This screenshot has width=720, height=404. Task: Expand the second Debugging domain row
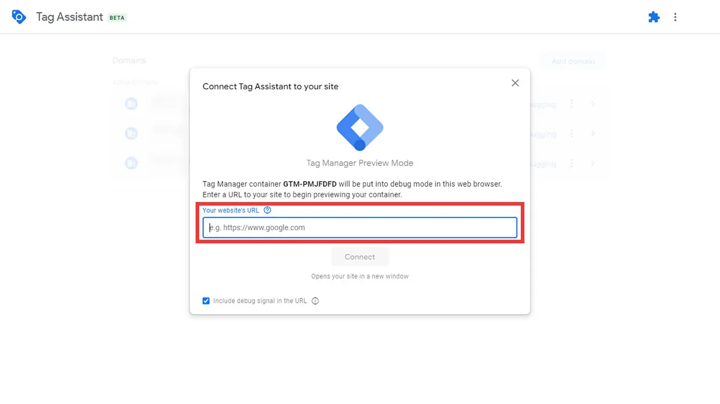pyautogui.click(x=593, y=133)
